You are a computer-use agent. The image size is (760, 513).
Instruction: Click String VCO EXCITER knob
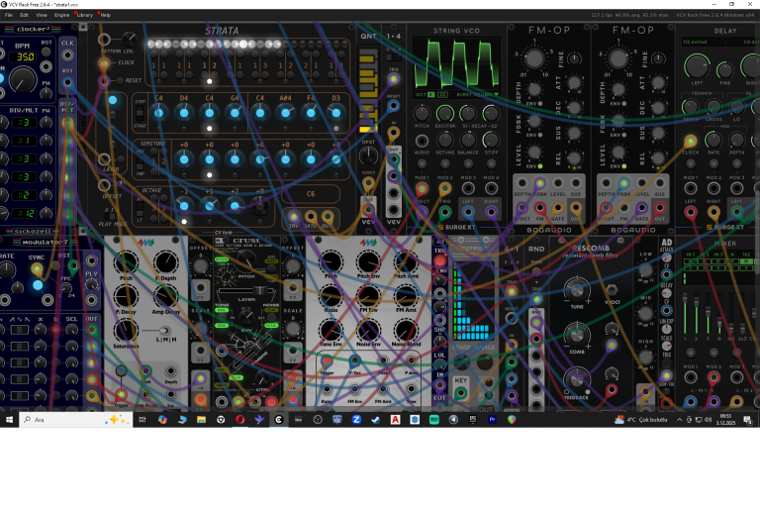click(x=445, y=114)
